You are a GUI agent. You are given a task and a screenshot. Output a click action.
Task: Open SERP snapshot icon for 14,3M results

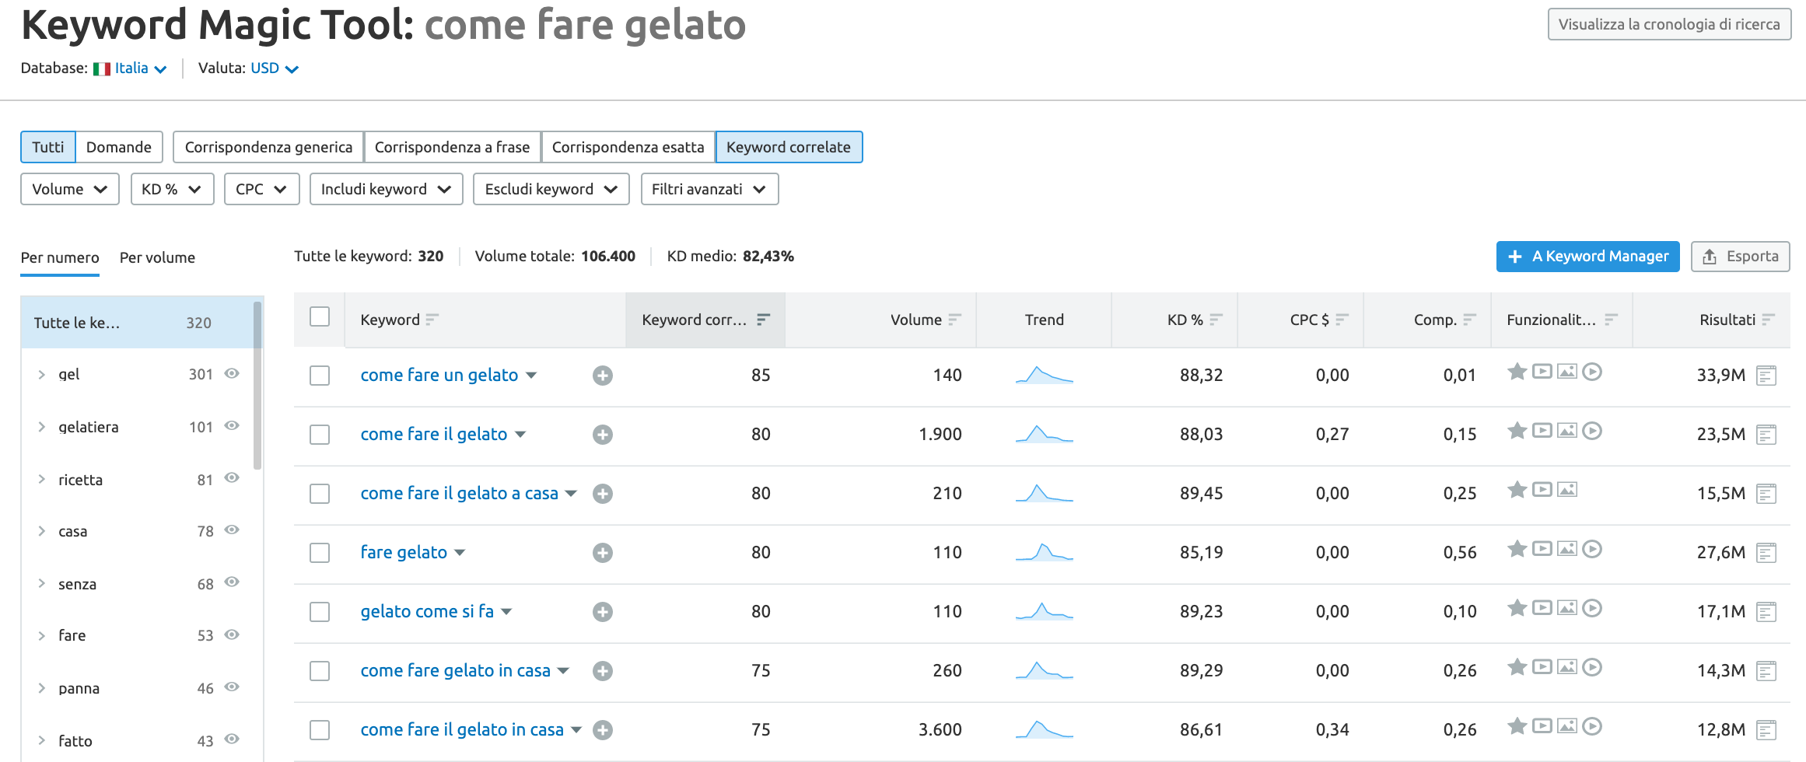(x=1766, y=671)
